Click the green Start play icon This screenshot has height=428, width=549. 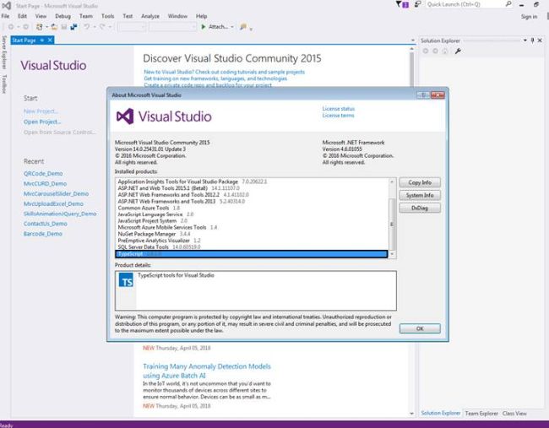click(x=204, y=27)
